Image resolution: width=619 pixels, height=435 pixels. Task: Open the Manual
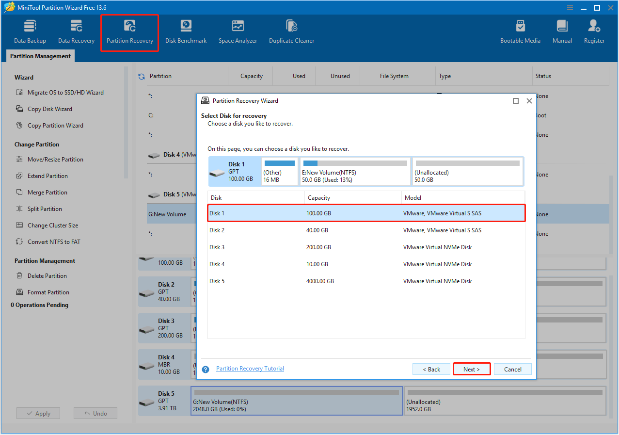pyautogui.click(x=562, y=30)
